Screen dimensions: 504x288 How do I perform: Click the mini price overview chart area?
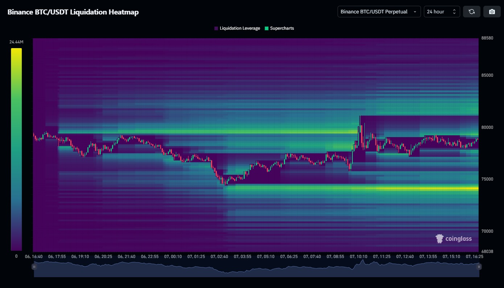pyautogui.click(x=256, y=268)
